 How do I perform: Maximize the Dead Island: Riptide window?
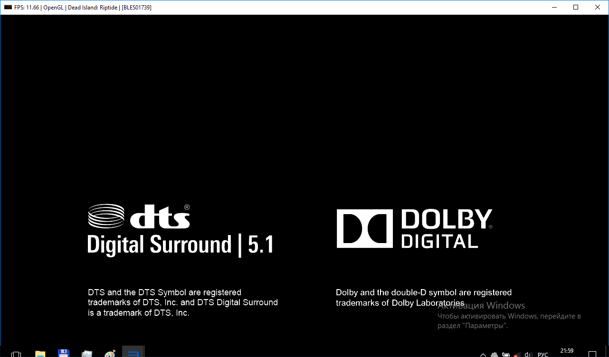pos(576,7)
